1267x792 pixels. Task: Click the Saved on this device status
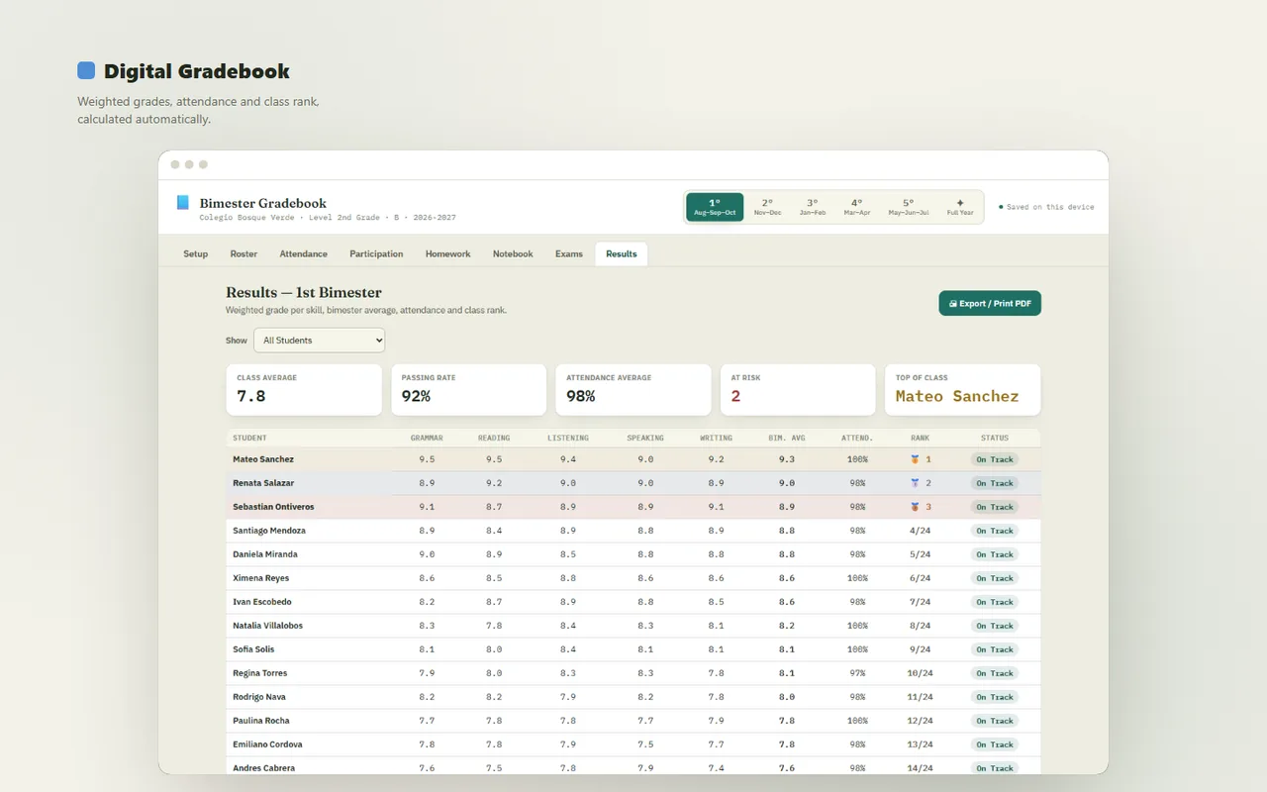(x=1046, y=207)
